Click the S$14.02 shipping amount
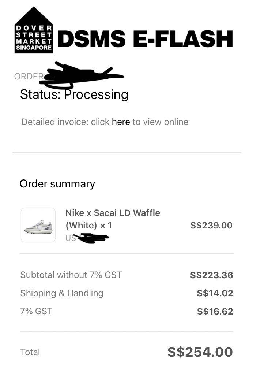Image resolution: width=268 pixels, height=379 pixels. click(215, 293)
